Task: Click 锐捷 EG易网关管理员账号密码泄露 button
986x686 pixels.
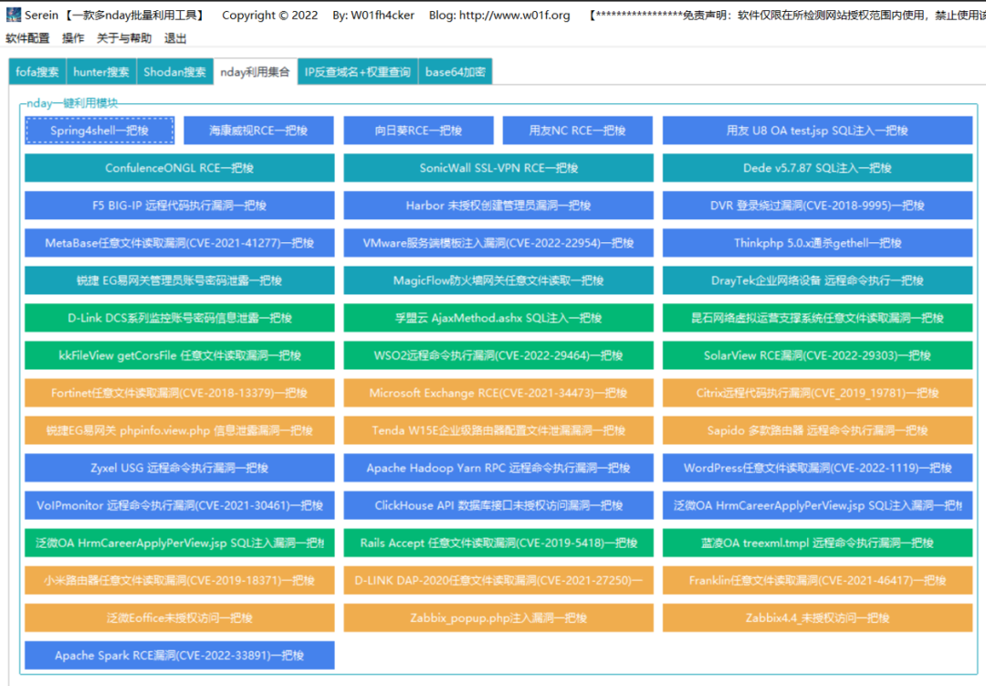Action: [x=179, y=280]
